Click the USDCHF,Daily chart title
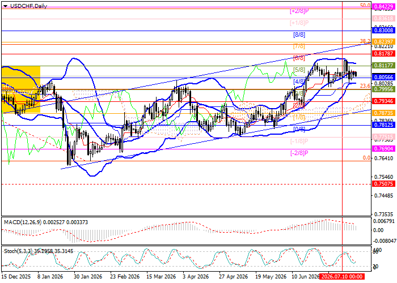The width and height of the screenshot is (397, 283). click(28, 6)
